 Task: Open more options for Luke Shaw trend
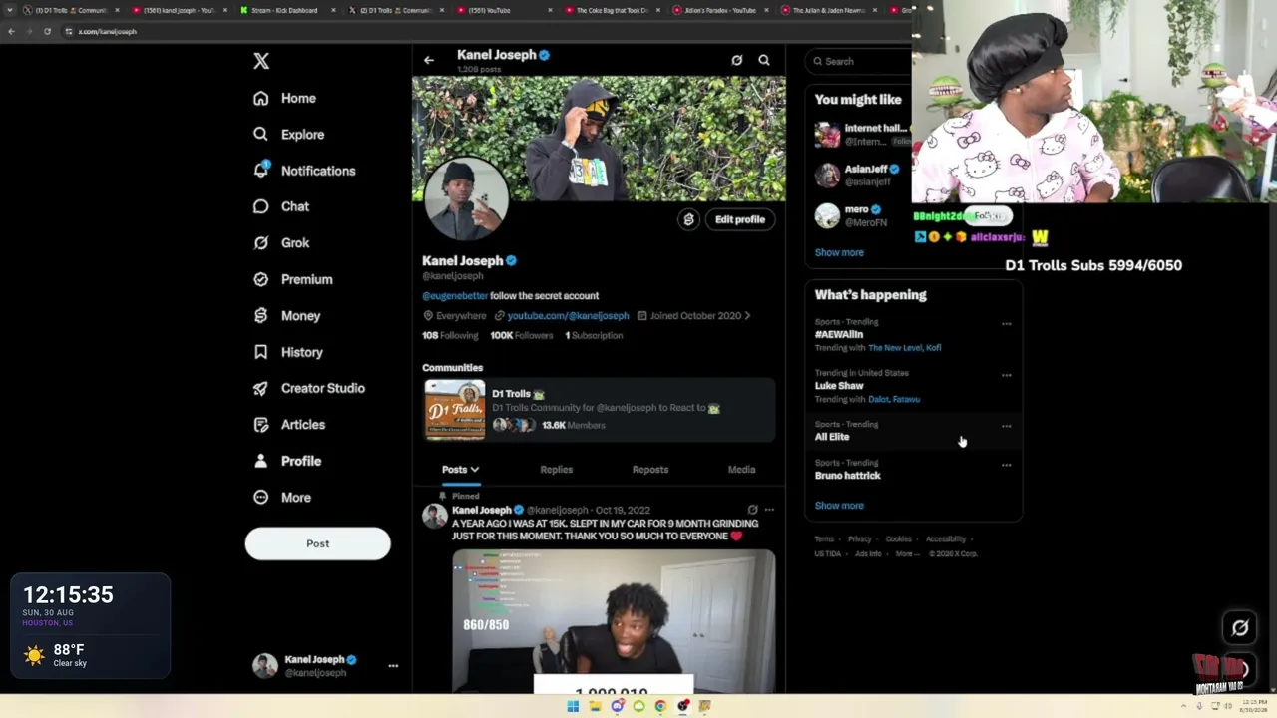click(x=1007, y=376)
